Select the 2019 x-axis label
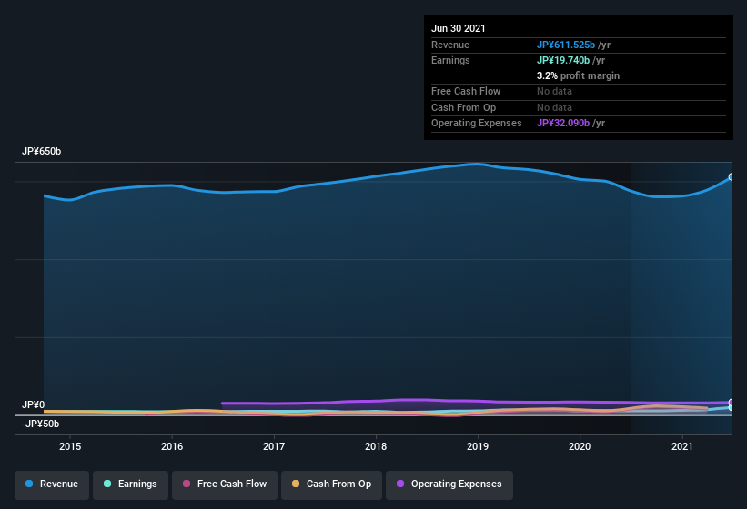This screenshot has height=509, width=747. (x=478, y=446)
